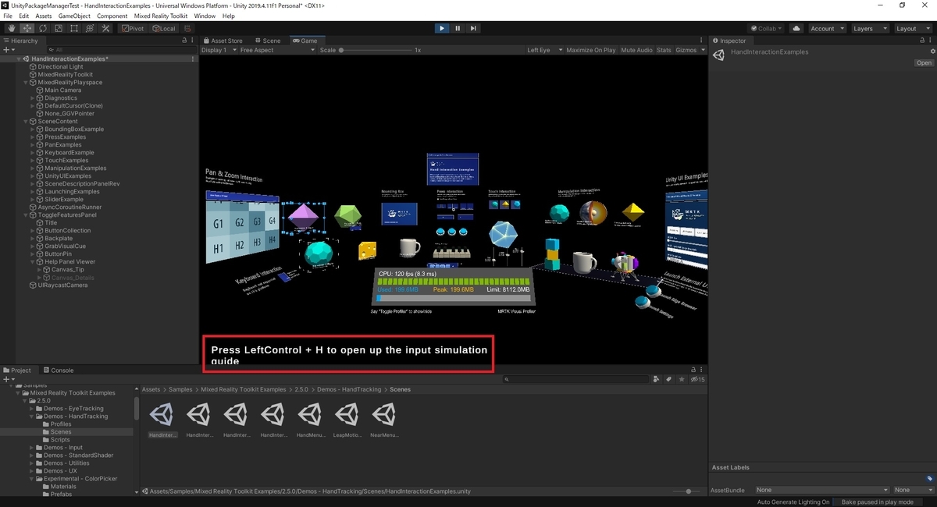Viewport: 937px width, 507px height.
Task: Switch to the Scene tab
Action: [268, 41]
